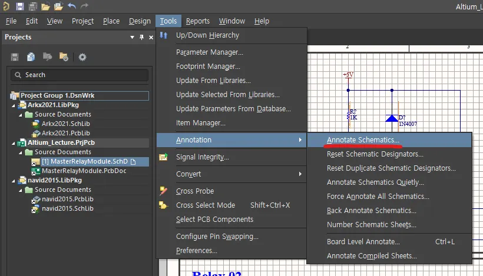Open the Help menu
This screenshot has width=483, height=276.
click(262, 21)
